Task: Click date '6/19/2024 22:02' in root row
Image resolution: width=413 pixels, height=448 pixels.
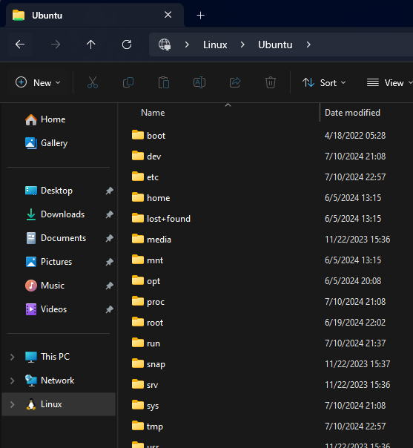Action: (355, 323)
